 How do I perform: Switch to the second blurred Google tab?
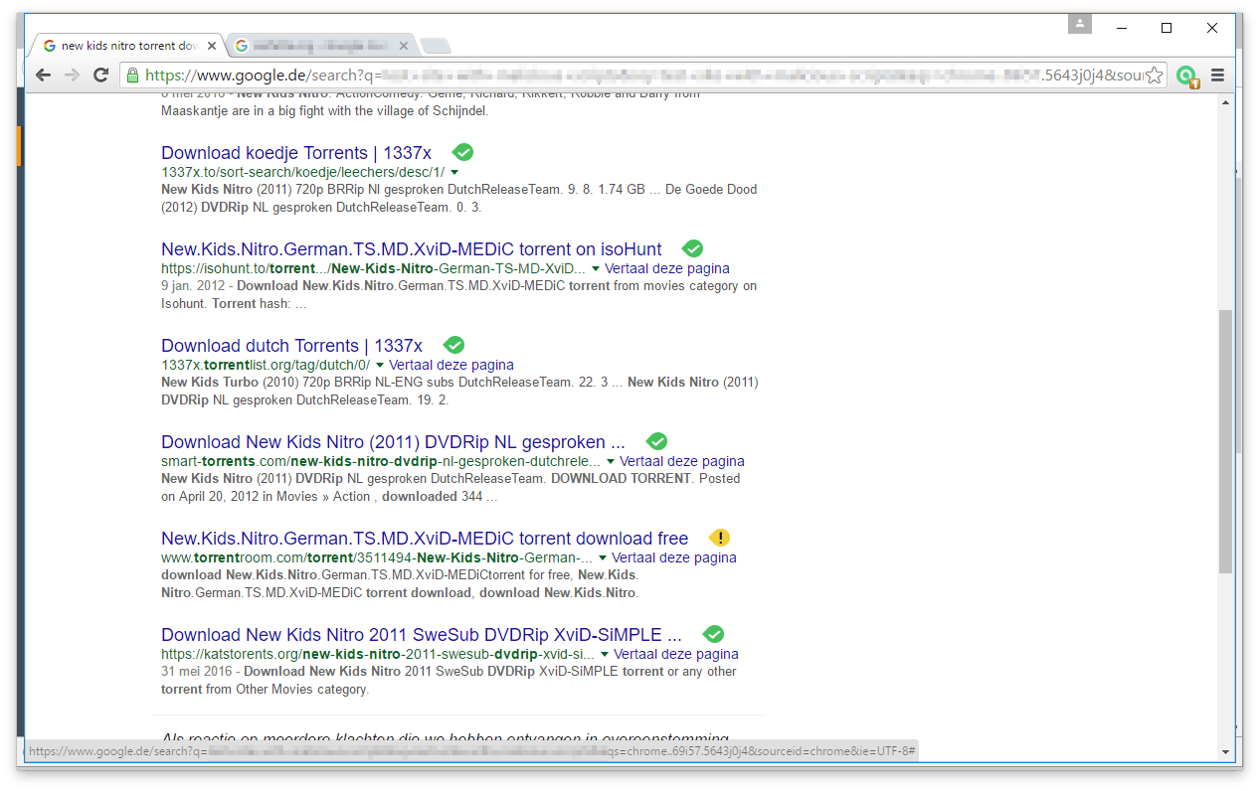click(x=321, y=46)
